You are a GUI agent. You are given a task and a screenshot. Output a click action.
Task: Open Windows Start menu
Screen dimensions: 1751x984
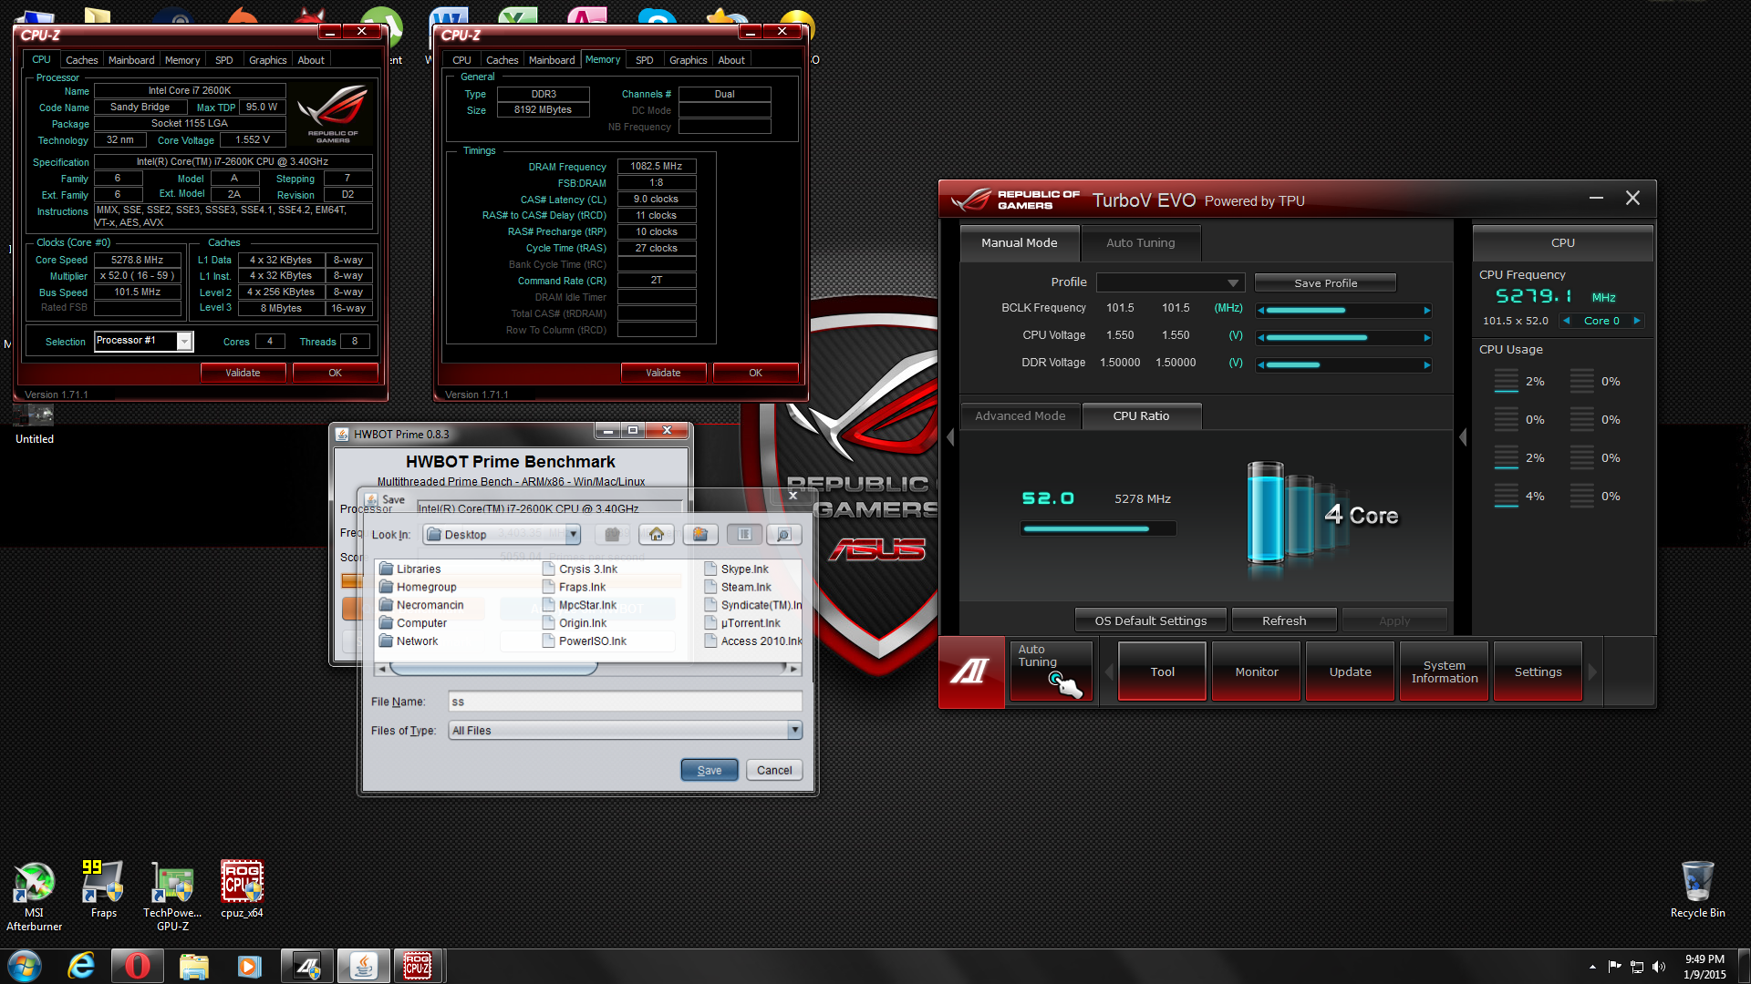[x=25, y=966]
